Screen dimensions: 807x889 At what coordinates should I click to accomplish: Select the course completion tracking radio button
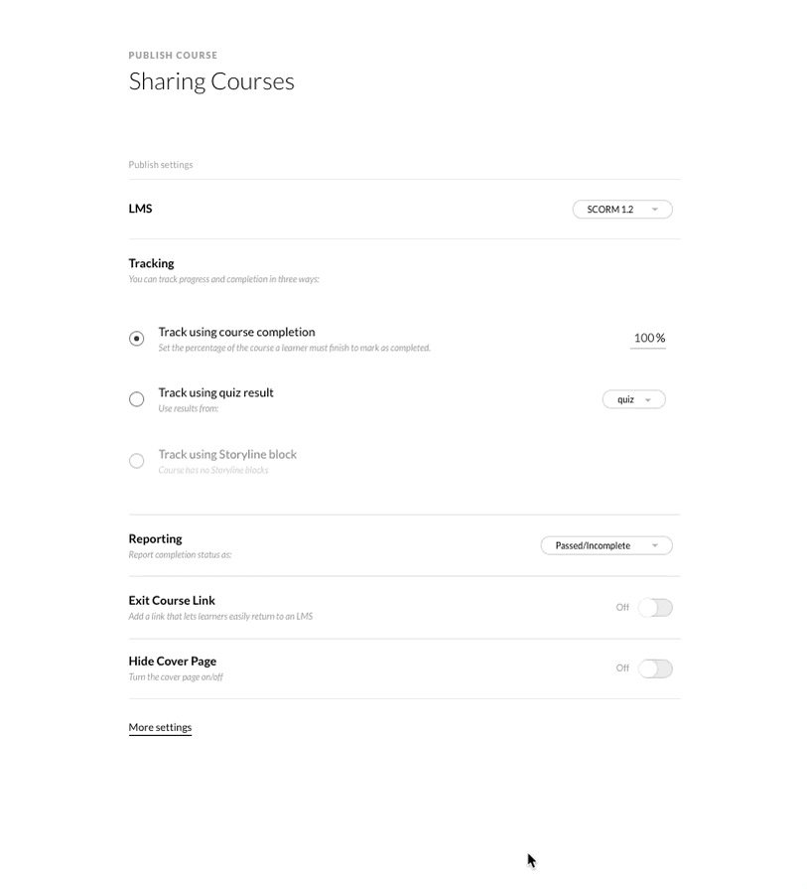click(137, 339)
